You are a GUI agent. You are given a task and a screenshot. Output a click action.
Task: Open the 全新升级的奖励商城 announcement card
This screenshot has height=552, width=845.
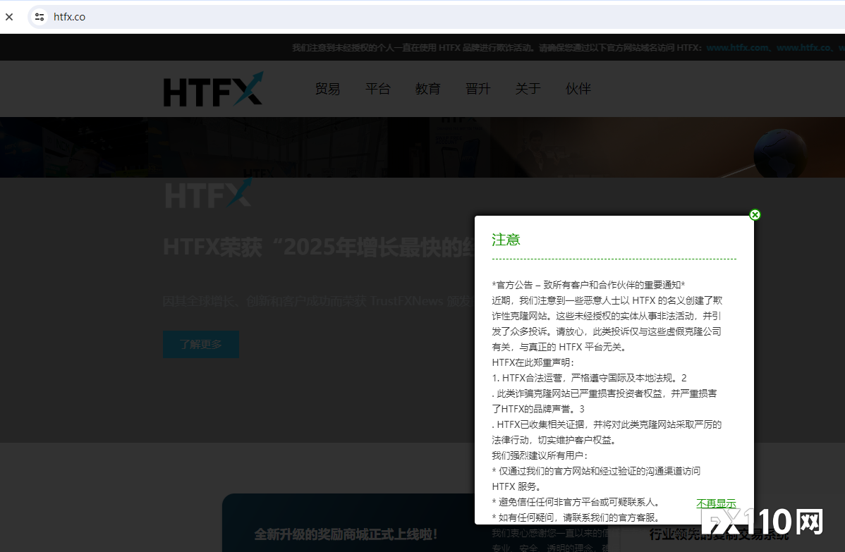[x=346, y=534]
